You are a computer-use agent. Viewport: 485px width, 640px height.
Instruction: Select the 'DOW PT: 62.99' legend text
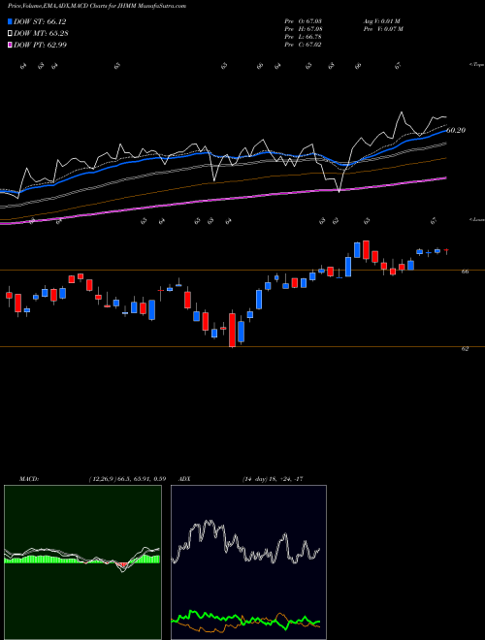(40, 45)
